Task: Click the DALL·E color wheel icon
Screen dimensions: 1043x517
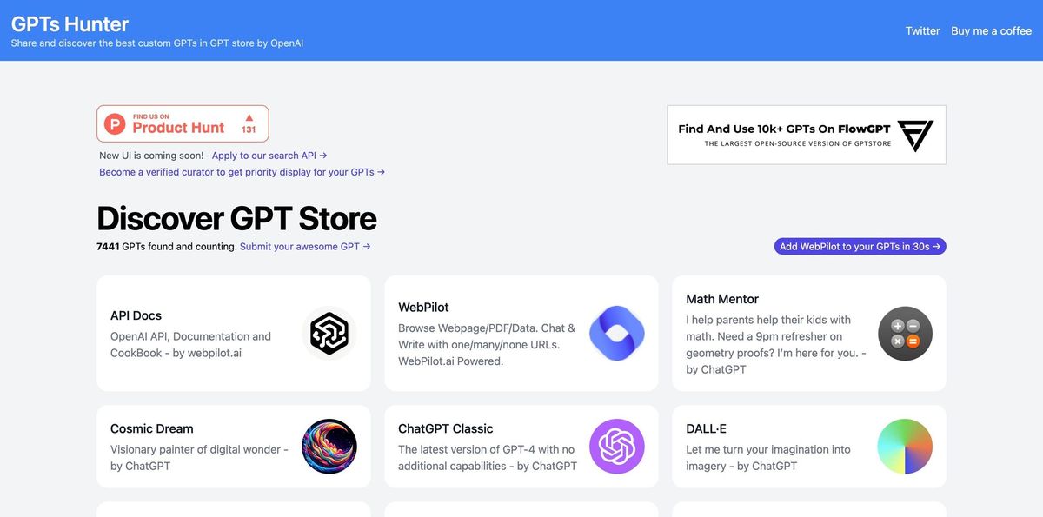Action: click(905, 447)
